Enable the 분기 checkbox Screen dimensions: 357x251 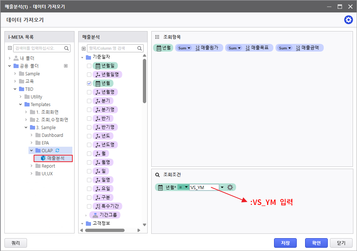(x=89, y=101)
